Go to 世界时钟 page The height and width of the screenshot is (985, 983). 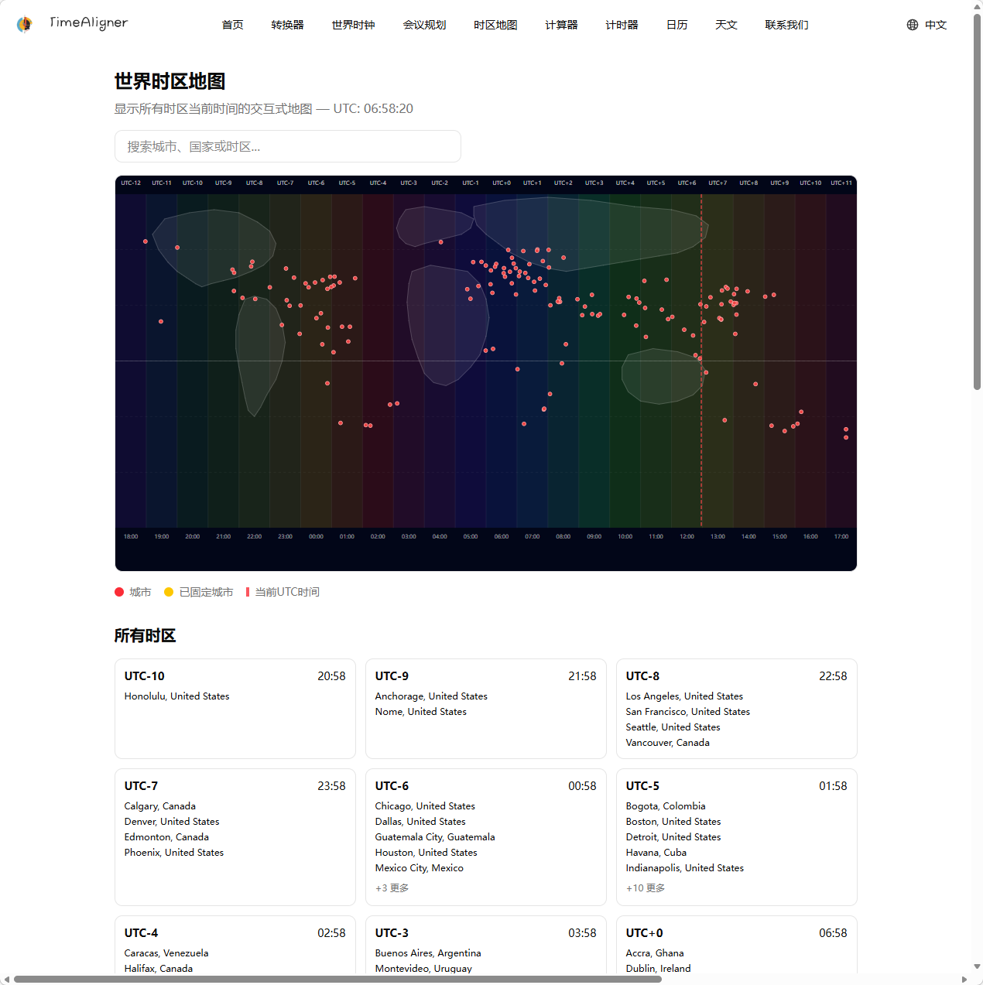point(353,25)
